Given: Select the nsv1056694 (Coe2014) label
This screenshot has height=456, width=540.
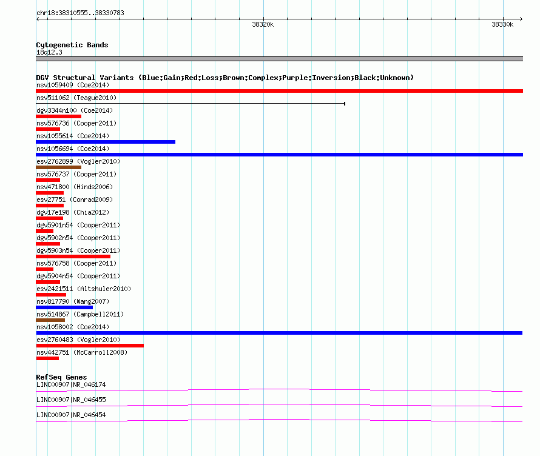Looking at the screenshot, I should 73,149.
